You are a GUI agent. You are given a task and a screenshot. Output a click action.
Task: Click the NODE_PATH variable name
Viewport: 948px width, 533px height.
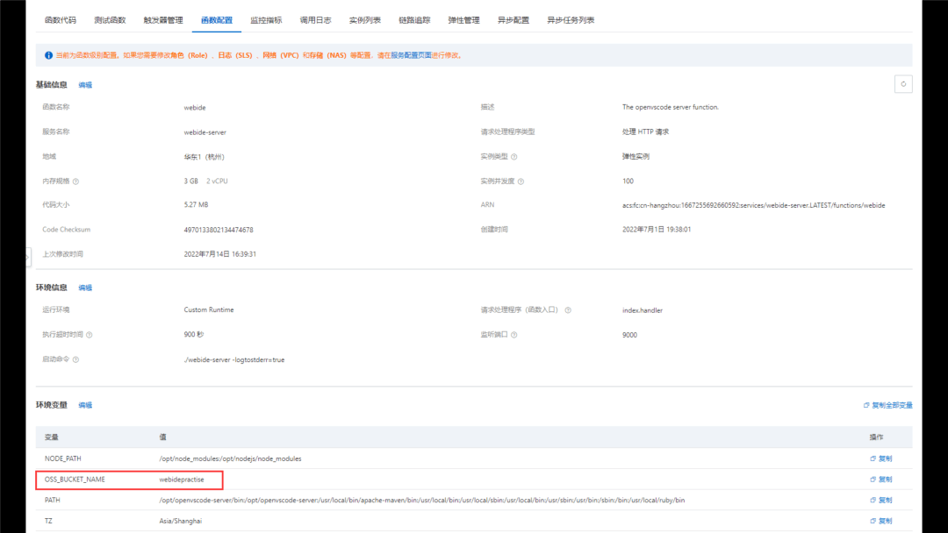pos(63,458)
